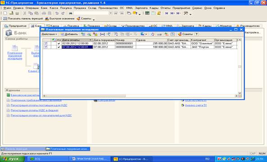
Task: Click the M- memory subtract button
Action: tap(178, 13)
